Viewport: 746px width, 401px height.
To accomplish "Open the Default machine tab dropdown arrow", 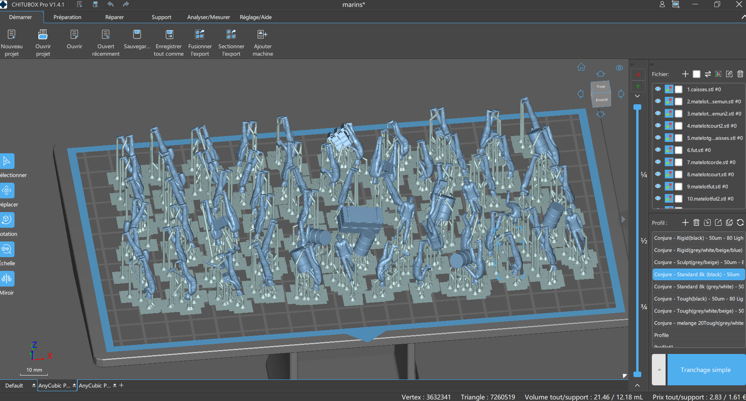I will coord(34,386).
